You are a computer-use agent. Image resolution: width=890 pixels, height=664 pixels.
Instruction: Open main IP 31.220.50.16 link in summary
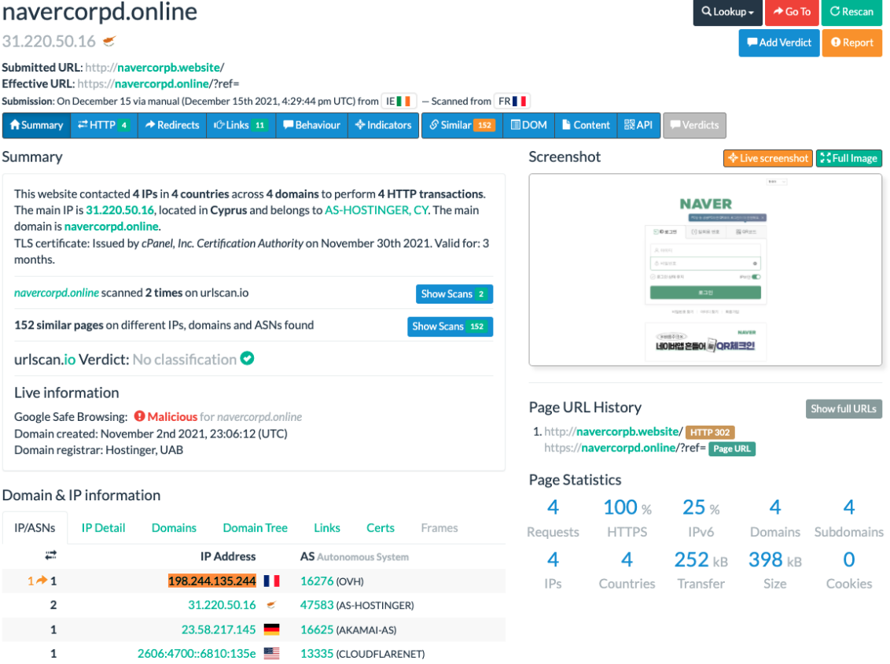point(120,210)
